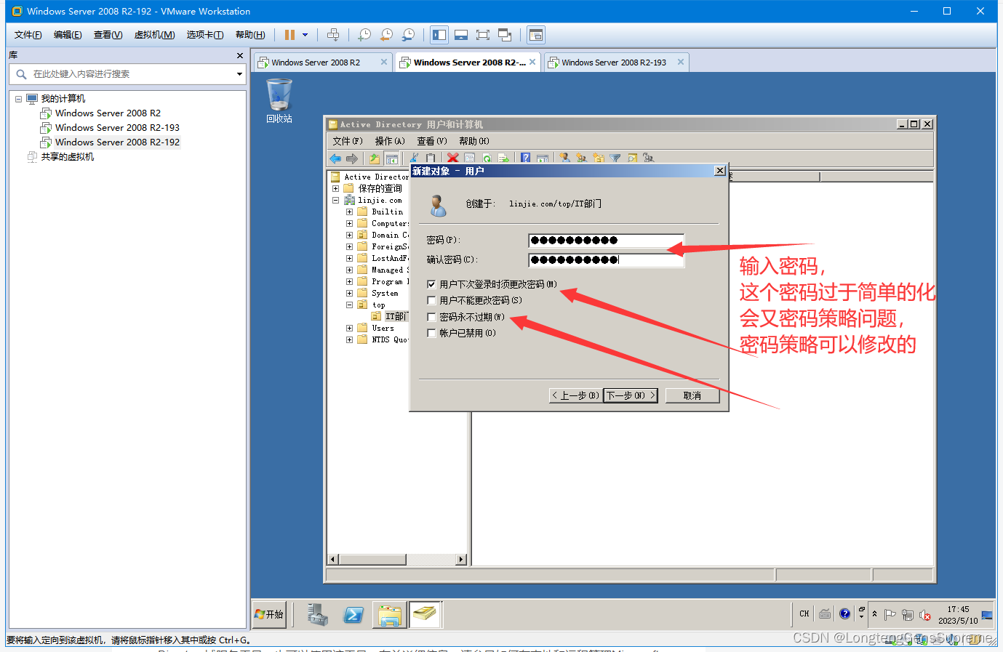Take a snapshot with the clock-plus icon
The image size is (1003, 652).
point(364,35)
